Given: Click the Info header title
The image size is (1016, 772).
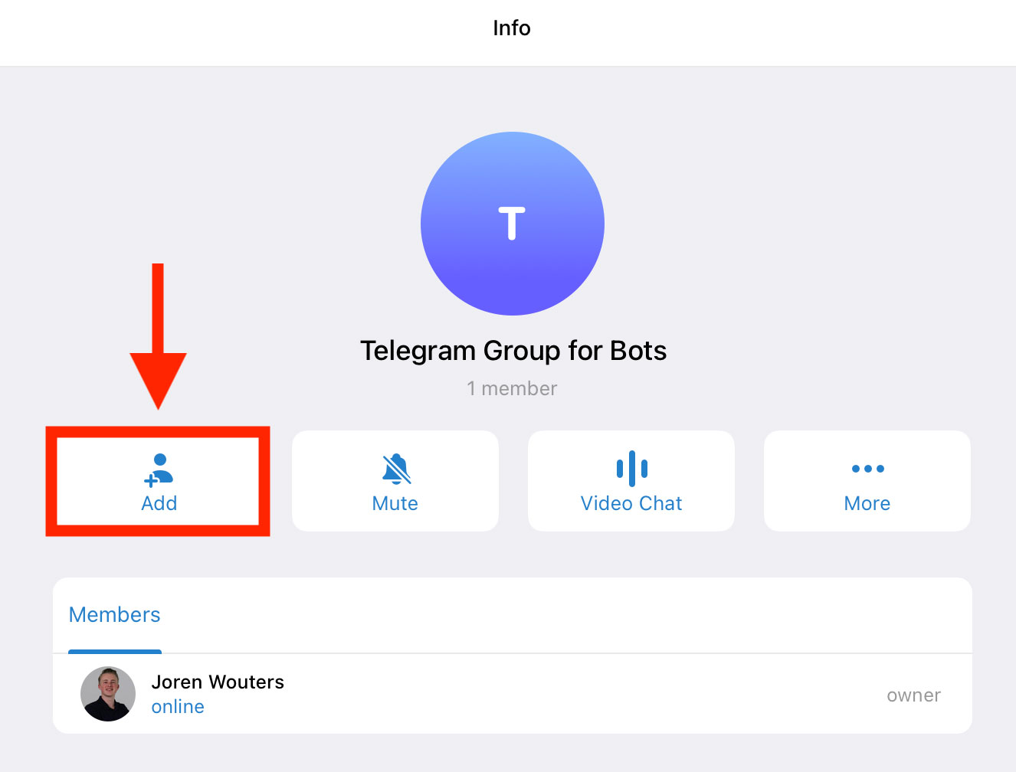Looking at the screenshot, I should (512, 28).
